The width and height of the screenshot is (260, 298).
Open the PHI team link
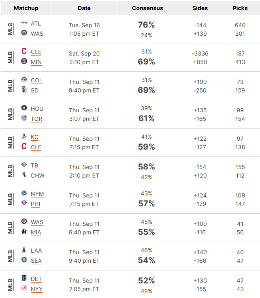[x=36, y=204]
